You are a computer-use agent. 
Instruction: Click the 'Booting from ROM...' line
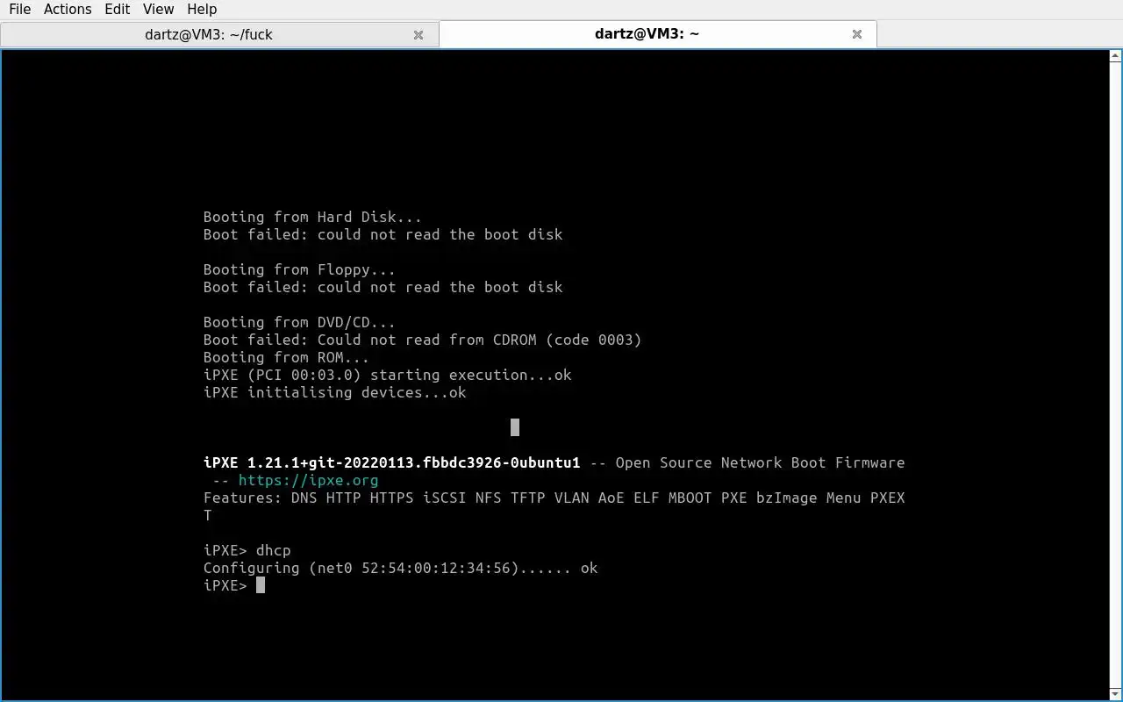pos(286,357)
